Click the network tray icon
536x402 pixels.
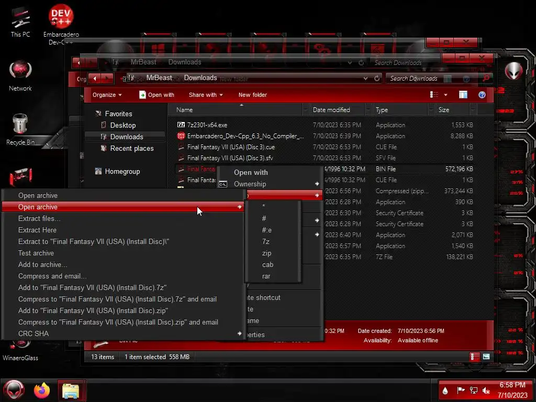point(473,390)
